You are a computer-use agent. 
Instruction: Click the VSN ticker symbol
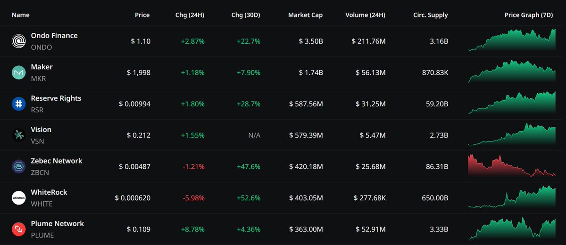click(x=38, y=141)
